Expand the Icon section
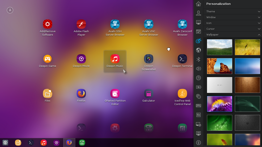The image size is (262, 147). (233, 23)
